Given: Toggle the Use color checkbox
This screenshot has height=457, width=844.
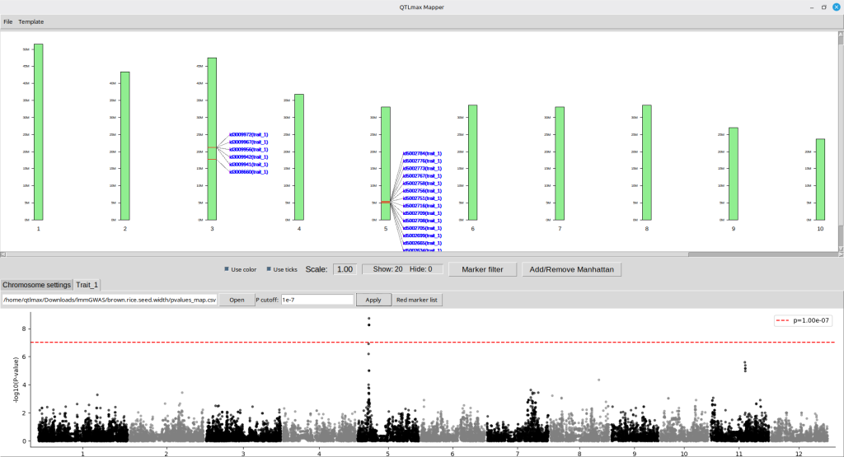Looking at the screenshot, I should [x=227, y=269].
